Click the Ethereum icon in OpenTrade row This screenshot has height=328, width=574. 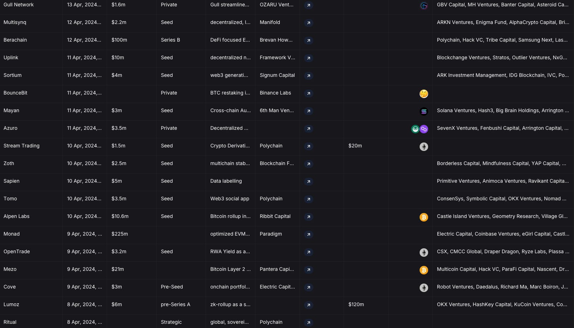pos(424,253)
